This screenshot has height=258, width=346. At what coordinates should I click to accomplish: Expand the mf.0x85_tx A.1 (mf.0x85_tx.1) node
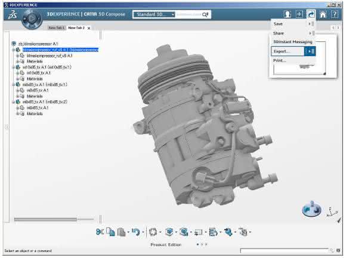pos(14,67)
